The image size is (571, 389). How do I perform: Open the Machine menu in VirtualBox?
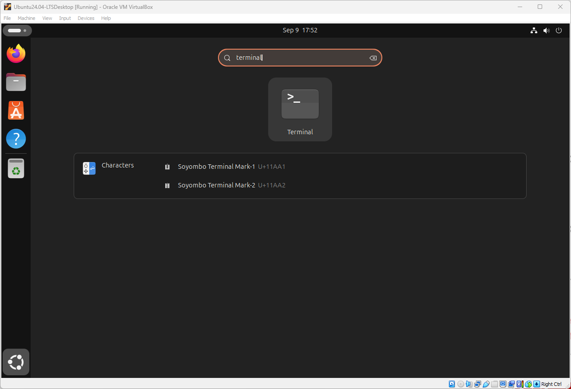tap(26, 18)
